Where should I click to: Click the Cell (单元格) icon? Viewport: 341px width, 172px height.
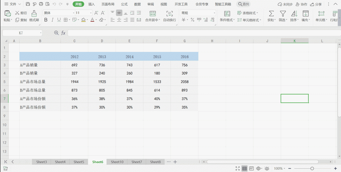pos(321,13)
